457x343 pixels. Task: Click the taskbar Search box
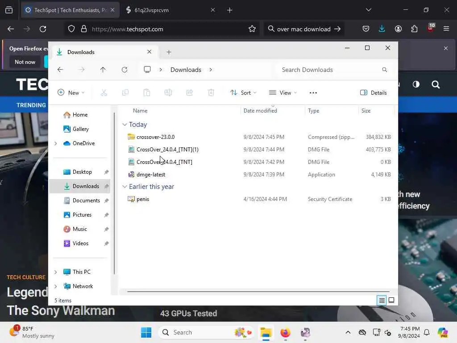(x=206, y=332)
